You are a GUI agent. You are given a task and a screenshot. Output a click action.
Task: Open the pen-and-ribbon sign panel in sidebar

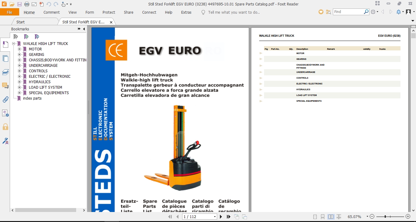tap(5, 141)
